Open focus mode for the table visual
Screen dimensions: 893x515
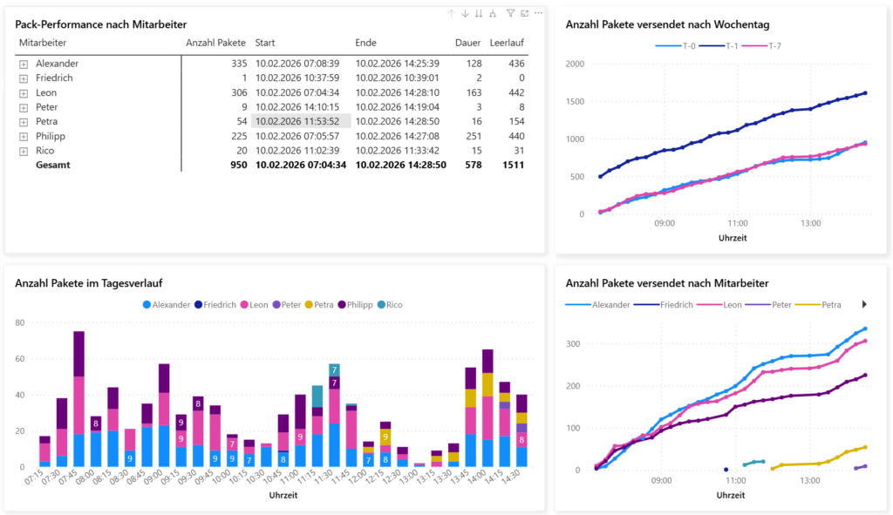(x=524, y=13)
